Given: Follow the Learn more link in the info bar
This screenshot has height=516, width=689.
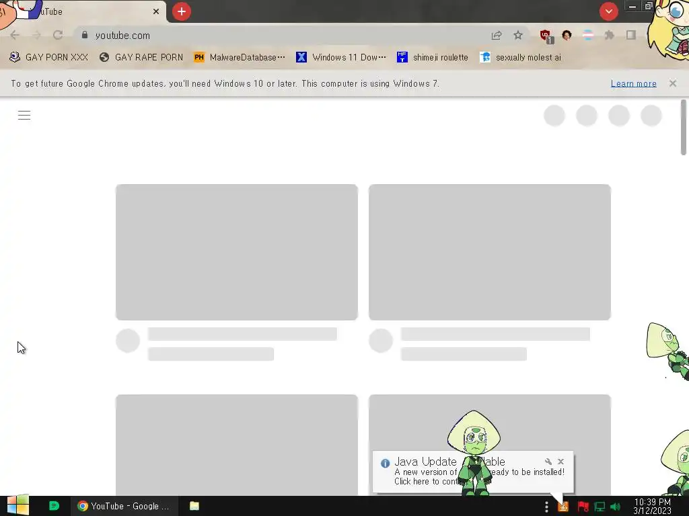Looking at the screenshot, I should 634,83.
